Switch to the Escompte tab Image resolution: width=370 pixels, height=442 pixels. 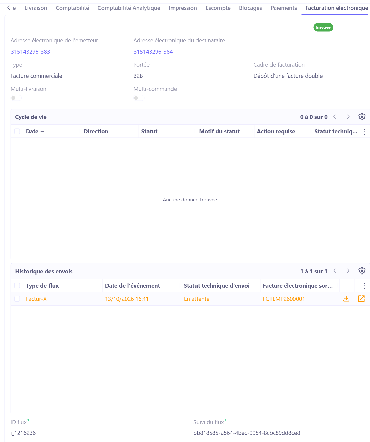tap(218, 8)
